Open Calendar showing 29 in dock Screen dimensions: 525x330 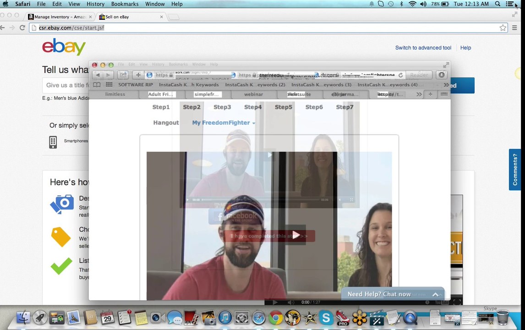[x=108, y=317]
